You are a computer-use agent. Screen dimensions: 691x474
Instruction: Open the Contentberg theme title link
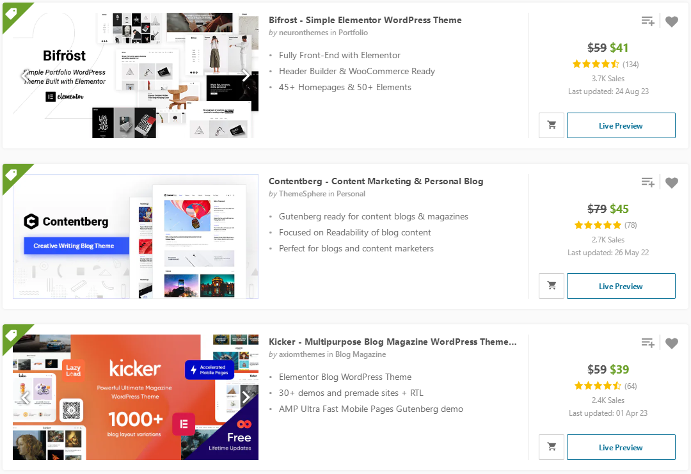(x=376, y=181)
